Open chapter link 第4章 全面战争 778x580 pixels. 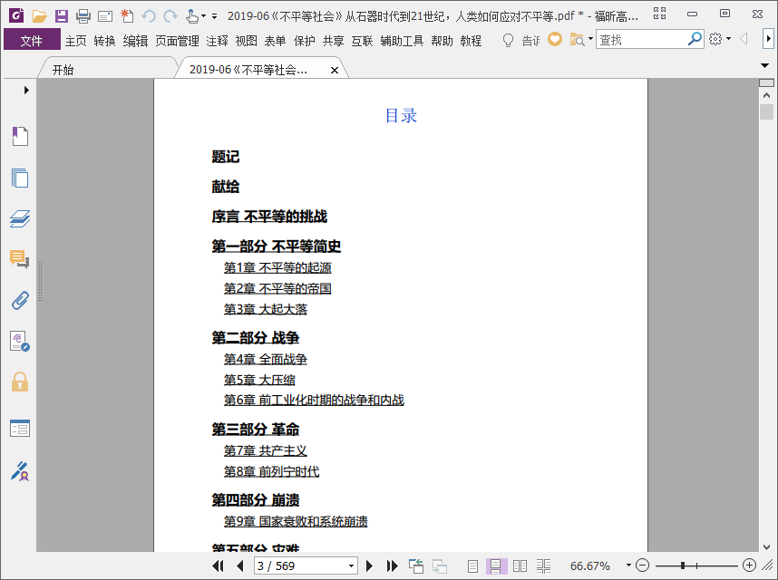[x=265, y=359]
